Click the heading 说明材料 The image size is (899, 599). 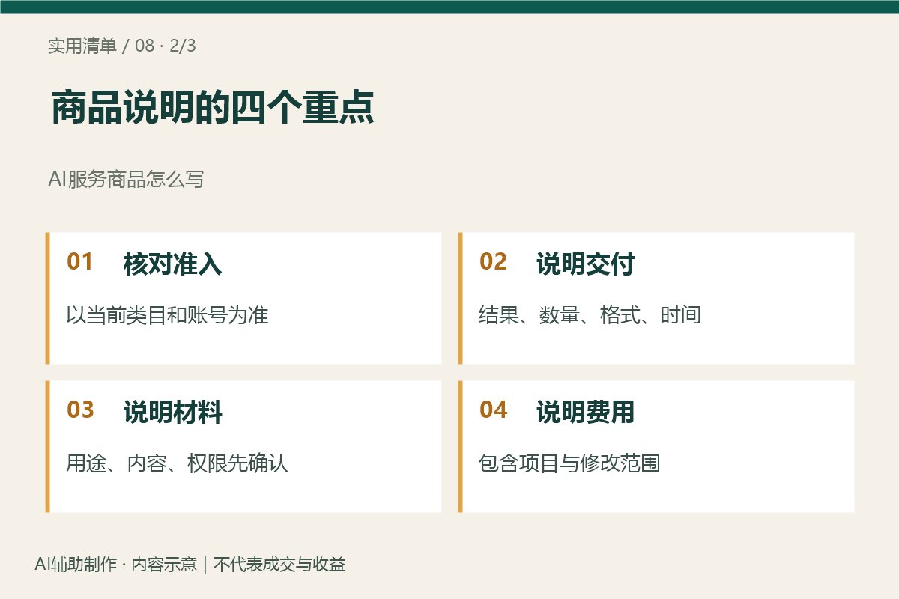click(x=173, y=413)
